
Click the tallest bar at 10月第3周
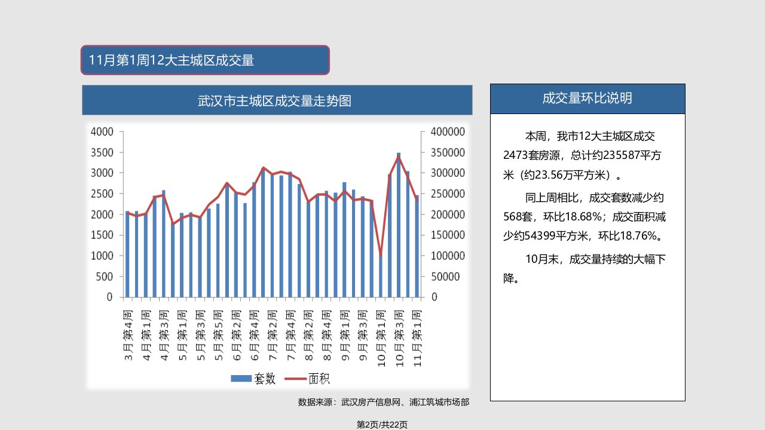(x=399, y=225)
